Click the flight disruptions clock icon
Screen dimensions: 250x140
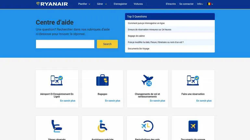pos(147,126)
